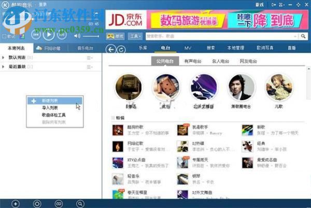Select the 本地列表 tab
The width and height of the screenshot is (311, 208).
click(17, 48)
